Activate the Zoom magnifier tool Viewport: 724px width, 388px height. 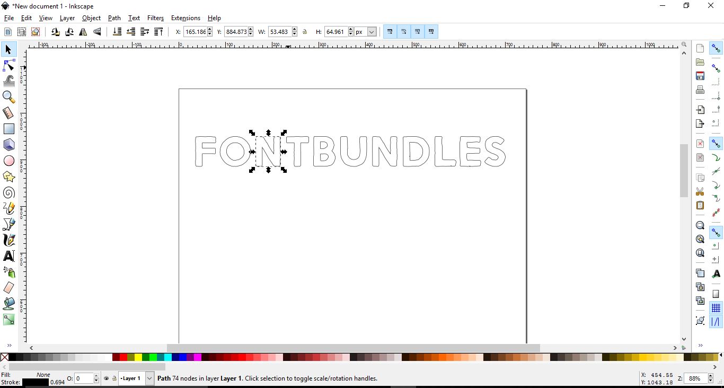[8, 97]
